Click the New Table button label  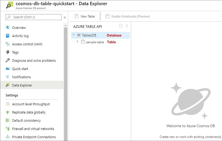point(88,16)
